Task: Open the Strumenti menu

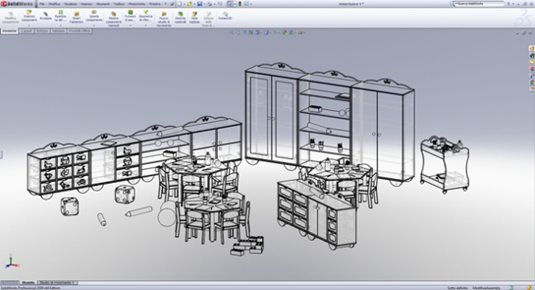Action: tap(102, 4)
